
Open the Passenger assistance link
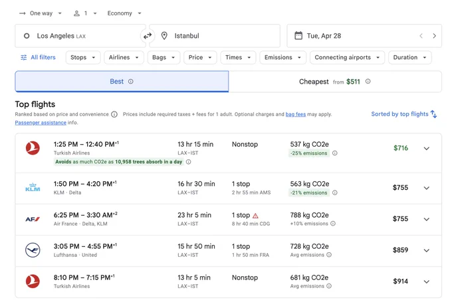coord(41,123)
